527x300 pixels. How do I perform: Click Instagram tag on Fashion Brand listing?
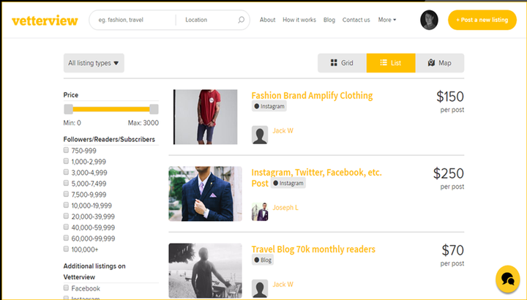coord(269,106)
